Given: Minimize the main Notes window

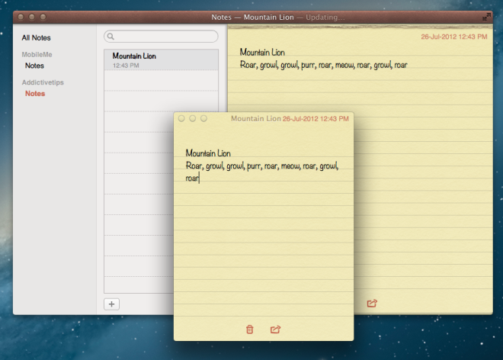Looking at the screenshot, I should (x=32, y=17).
